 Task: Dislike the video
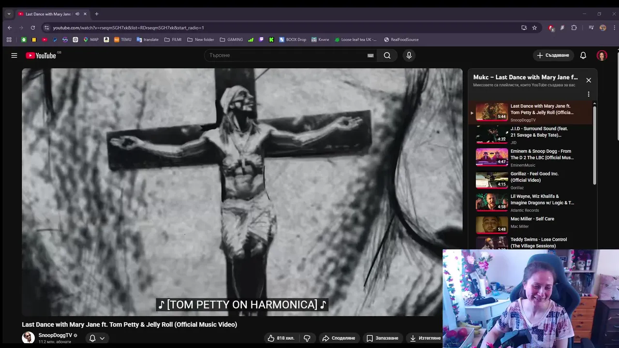pos(307,338)
